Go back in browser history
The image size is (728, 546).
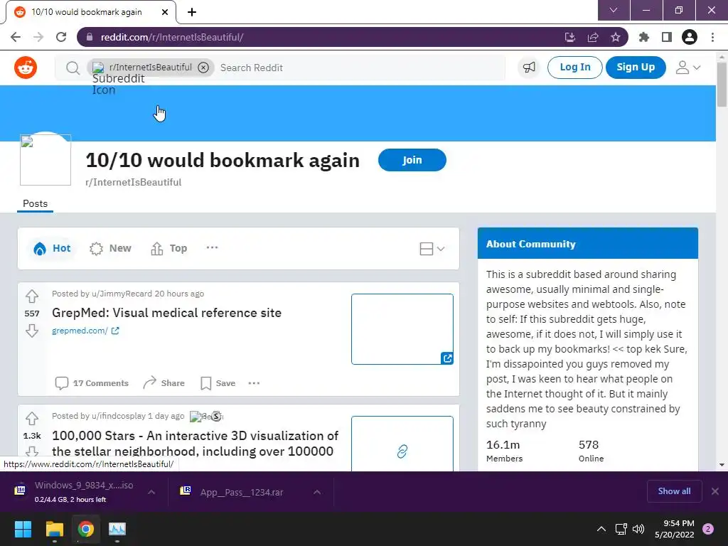(x=16, y=37)
